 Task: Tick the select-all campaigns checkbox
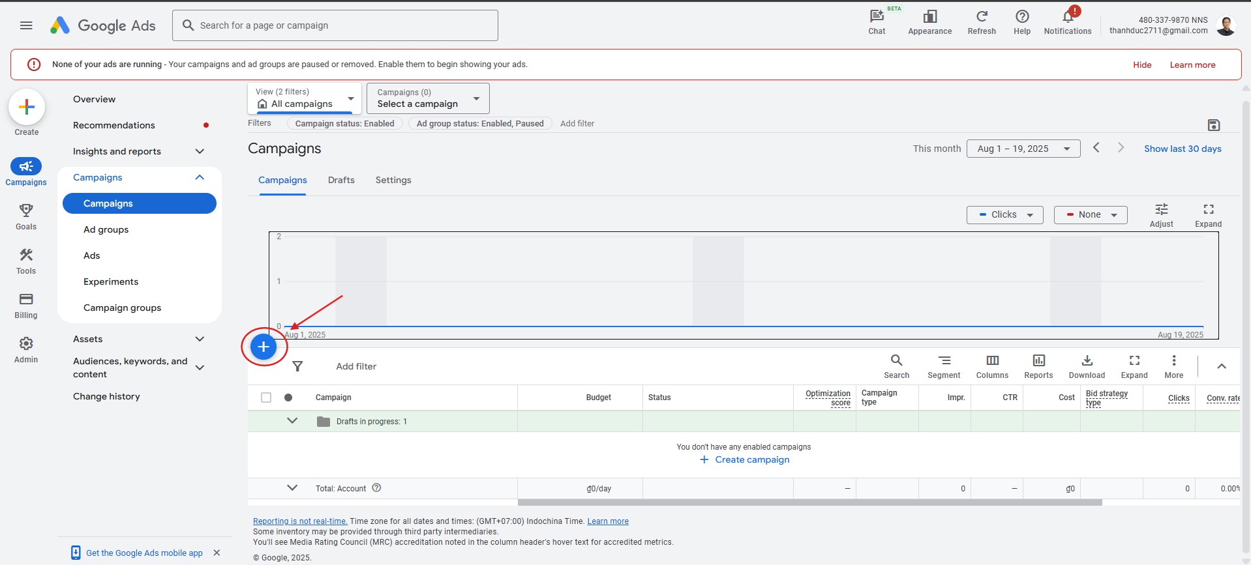[266, 398]
